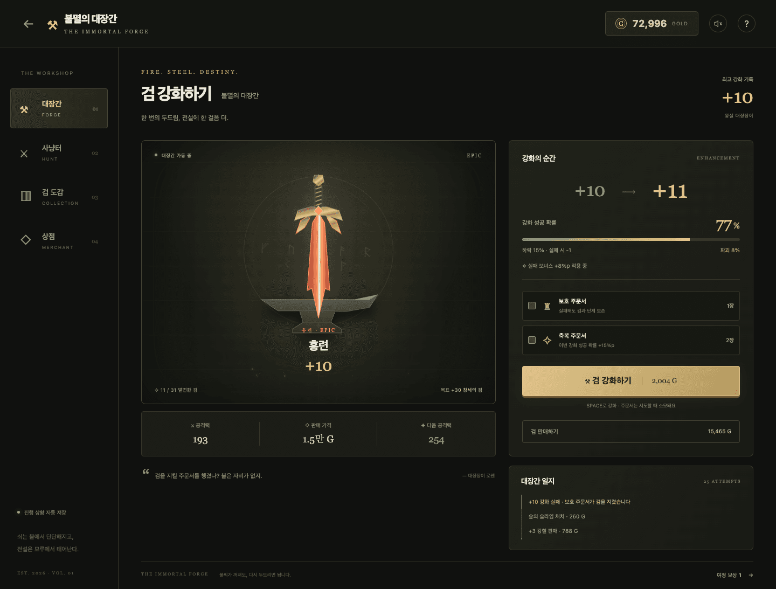This screenshot has width=776, height=589.
Task: Open help with the question mark icon
Action: pyautogui.click(x=746, y=24)
